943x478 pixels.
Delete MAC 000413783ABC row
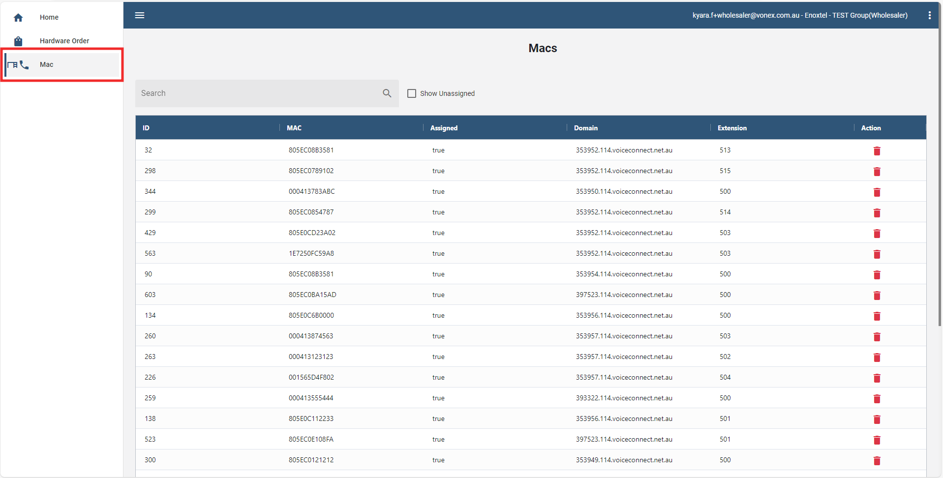pyautogui.click(x=877, y=192)
